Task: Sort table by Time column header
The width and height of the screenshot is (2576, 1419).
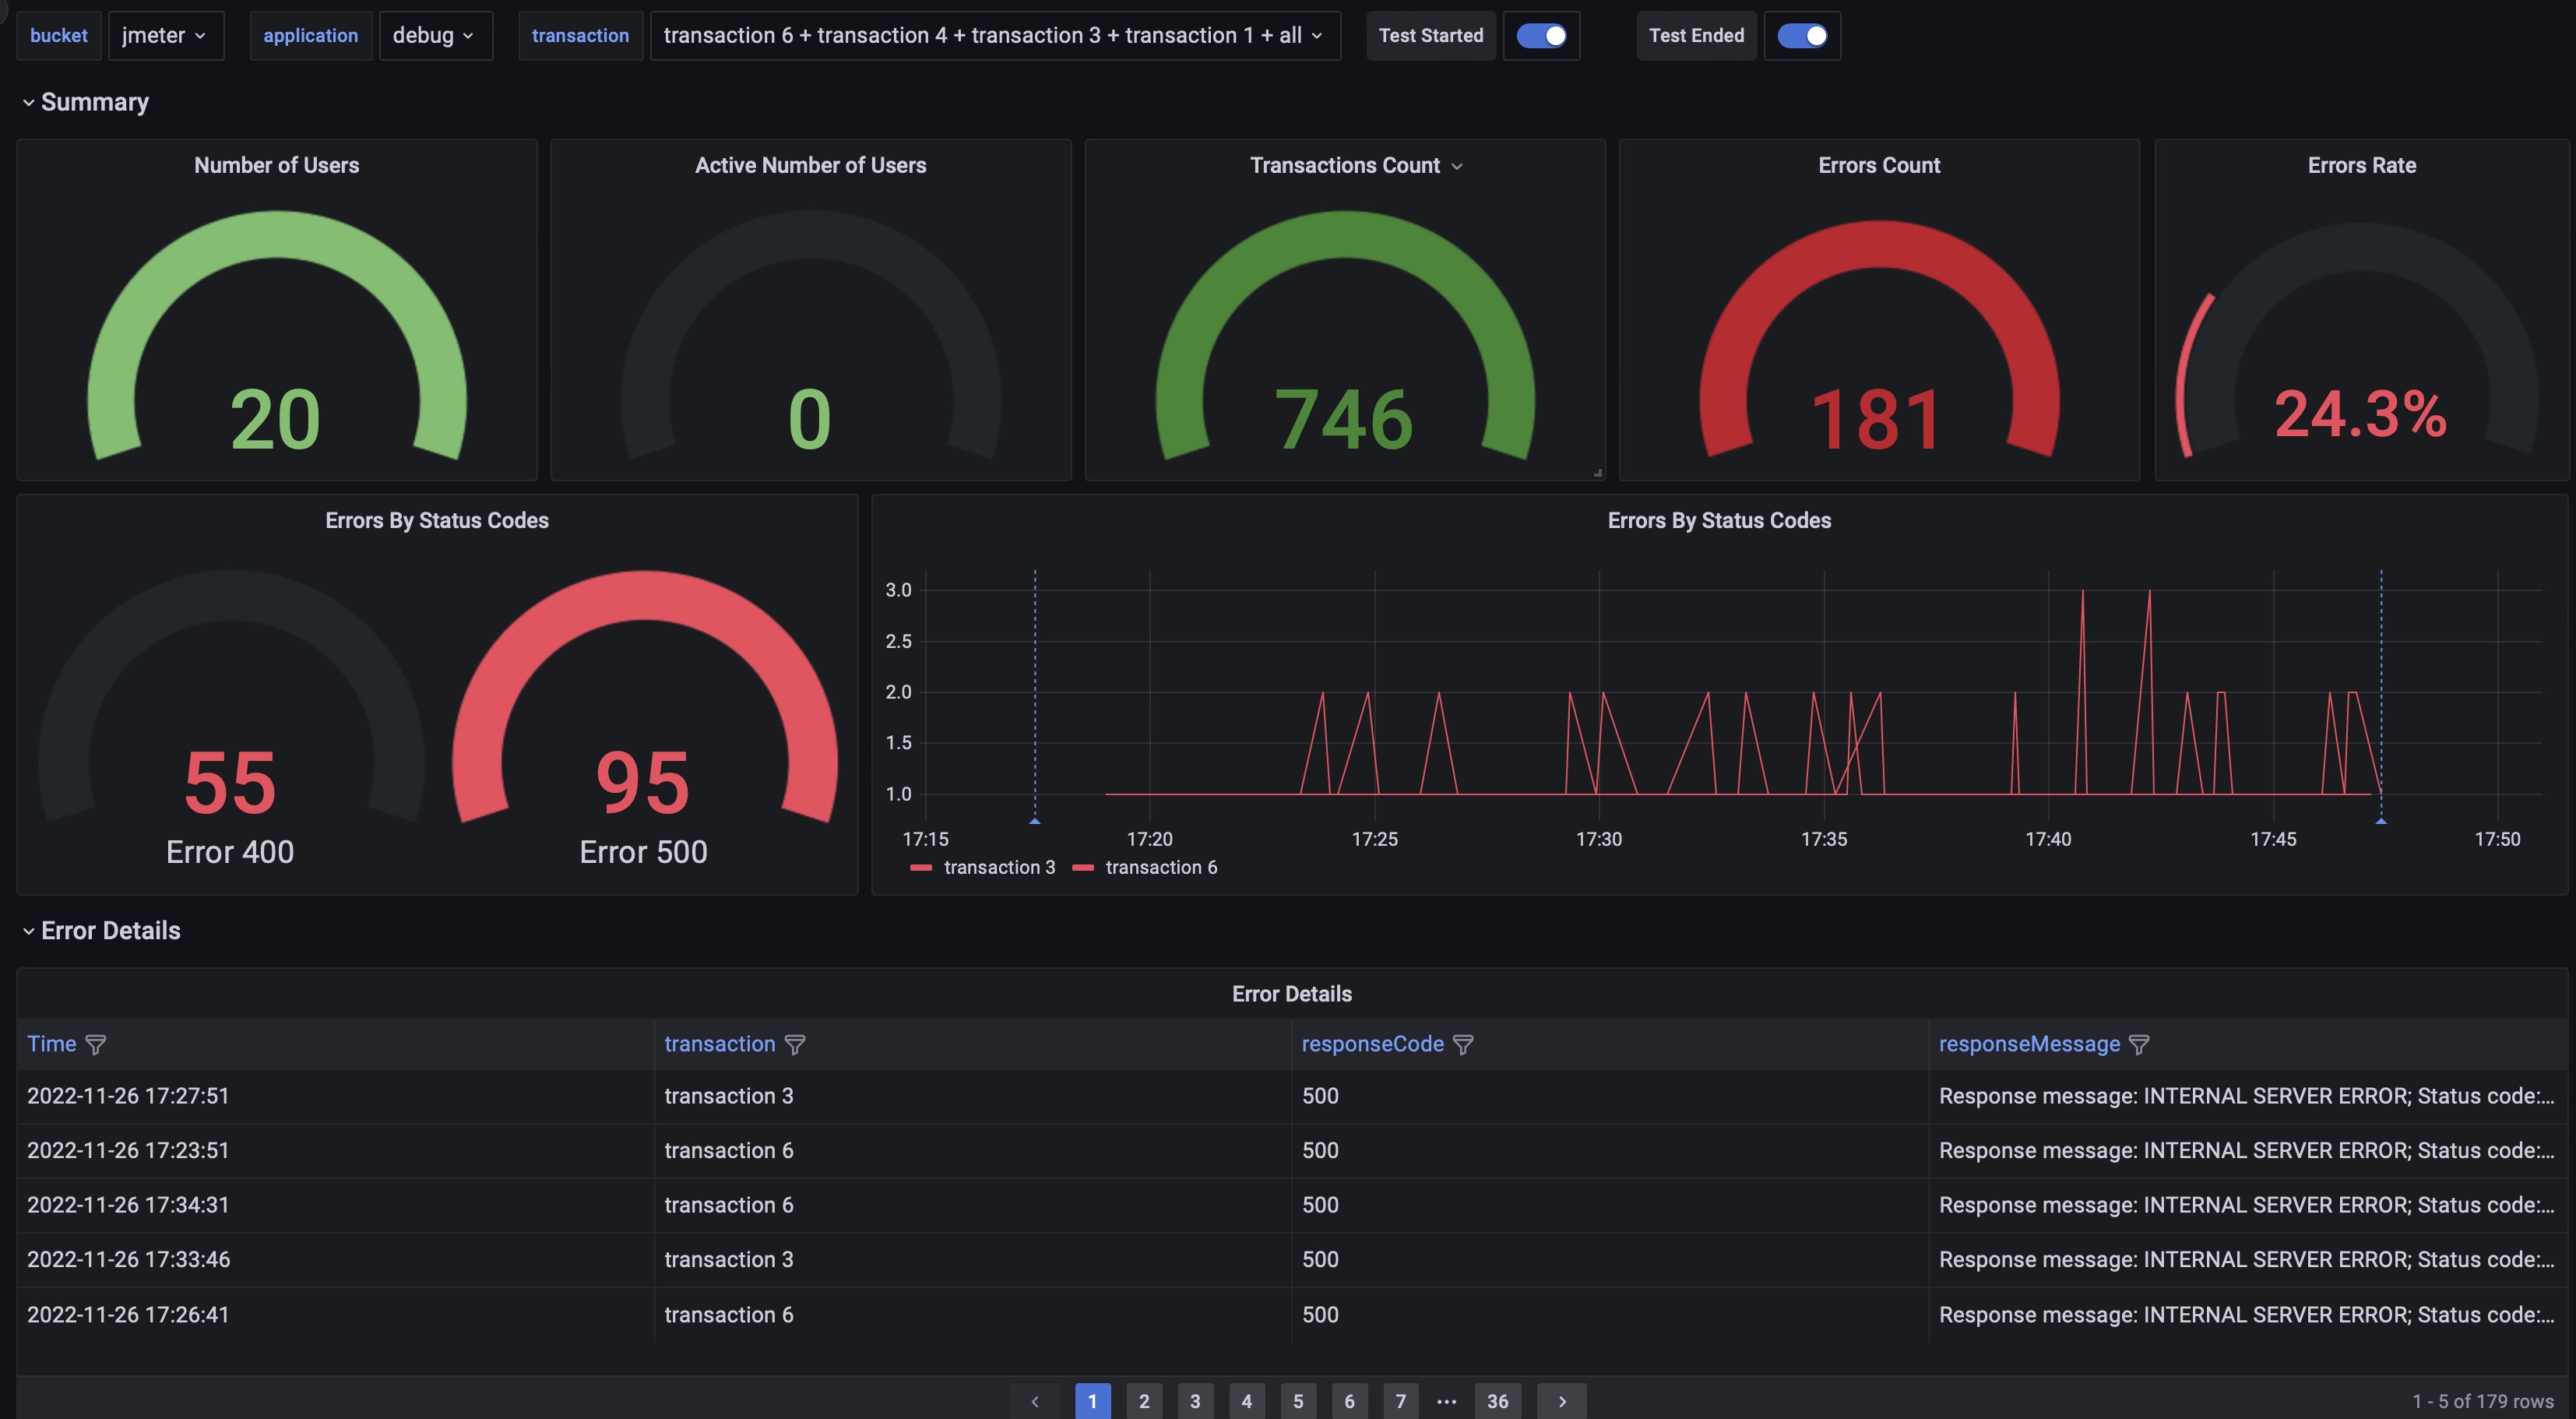Action: [x=51, y=1044]
